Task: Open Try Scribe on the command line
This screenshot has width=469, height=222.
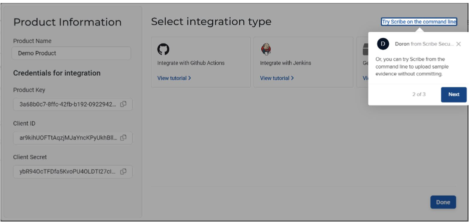Action: 419,21
